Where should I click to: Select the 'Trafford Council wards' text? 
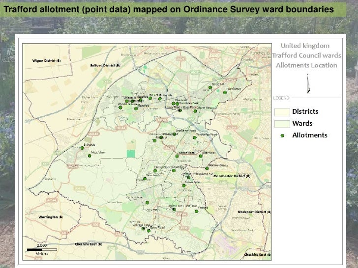[307, 55]
